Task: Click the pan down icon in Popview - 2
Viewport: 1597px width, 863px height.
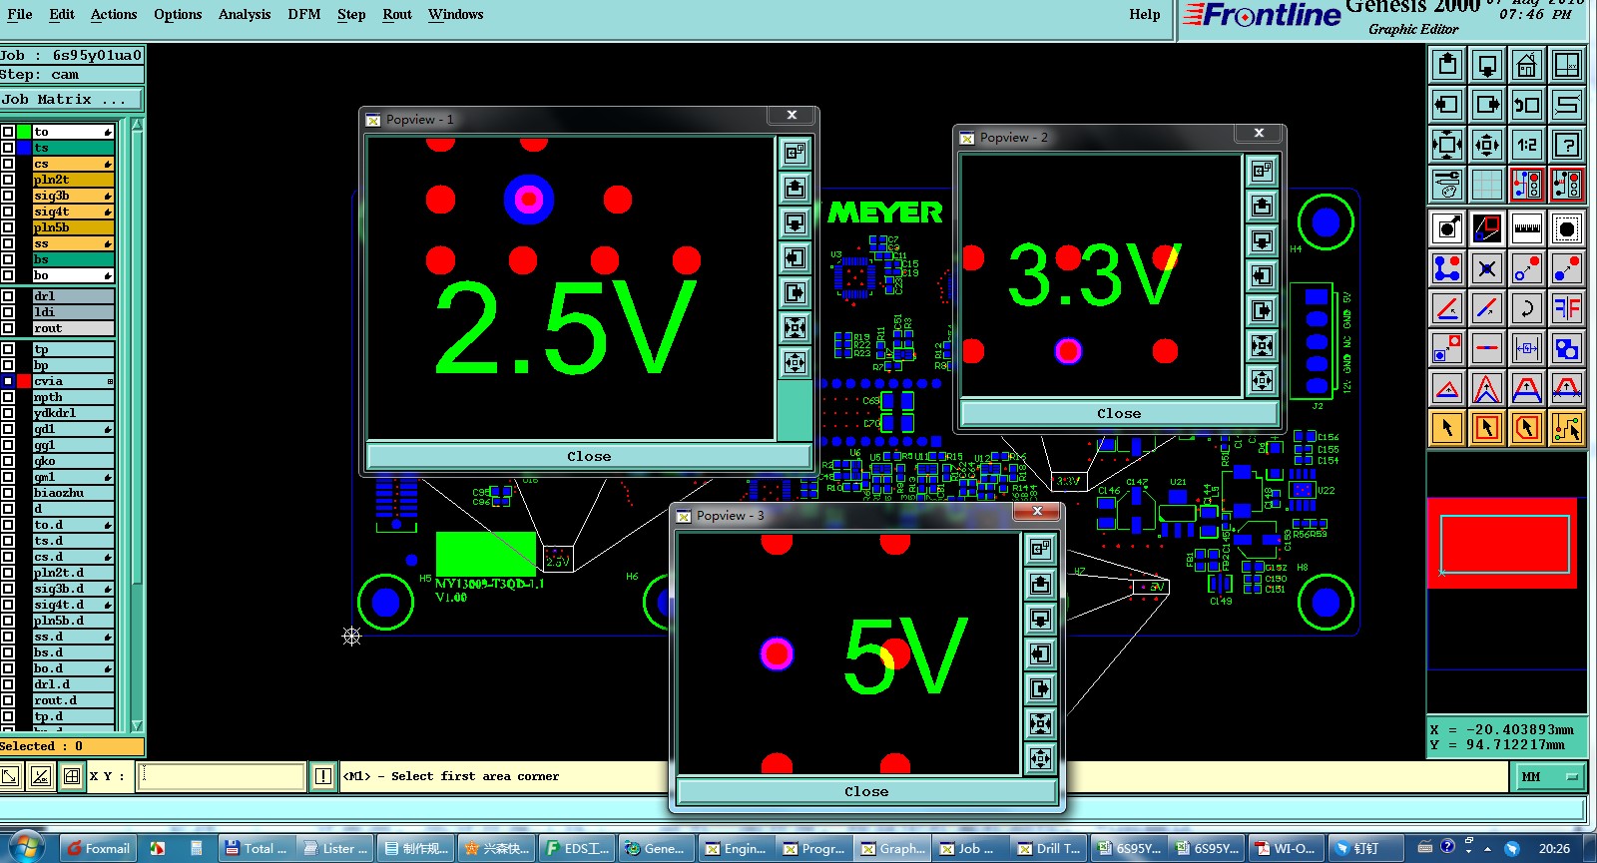Action: tap(1262, 240)
